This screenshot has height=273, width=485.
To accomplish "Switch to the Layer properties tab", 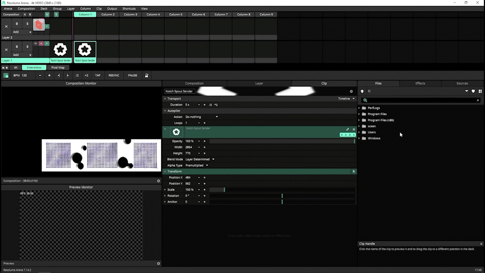I will [259, 83].
